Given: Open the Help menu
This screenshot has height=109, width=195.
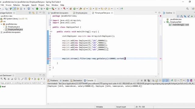Looking at the screenshot, I should coord(62,5).
